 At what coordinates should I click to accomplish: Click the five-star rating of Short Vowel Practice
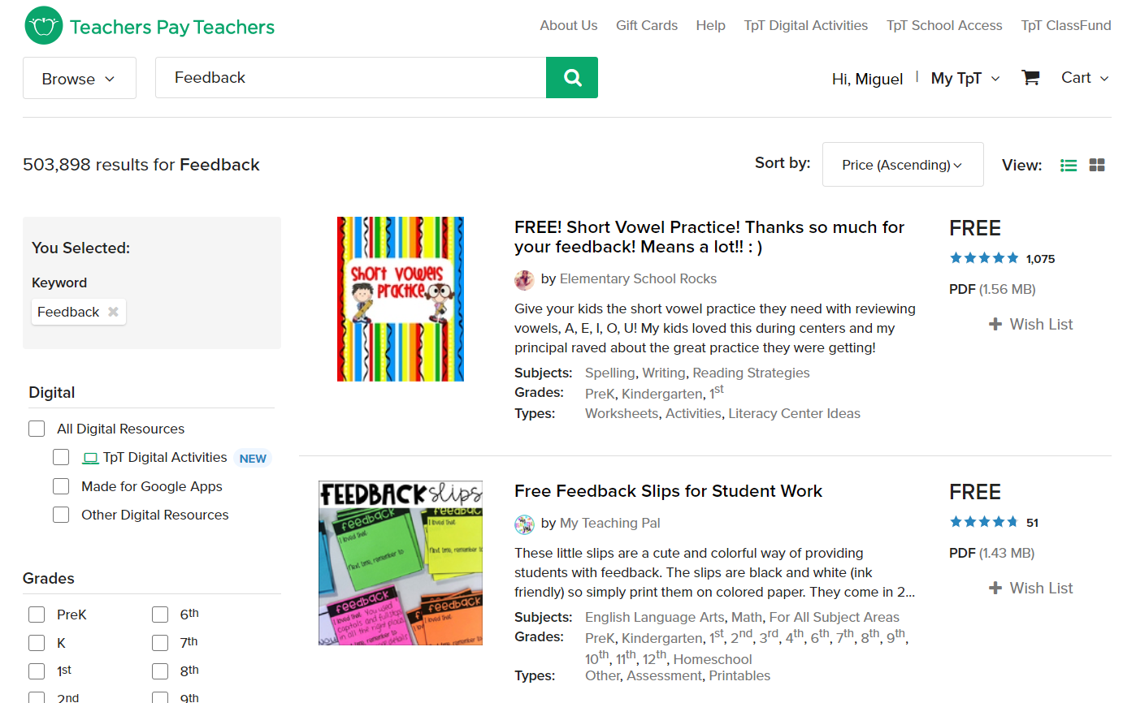tap(984, 258)
